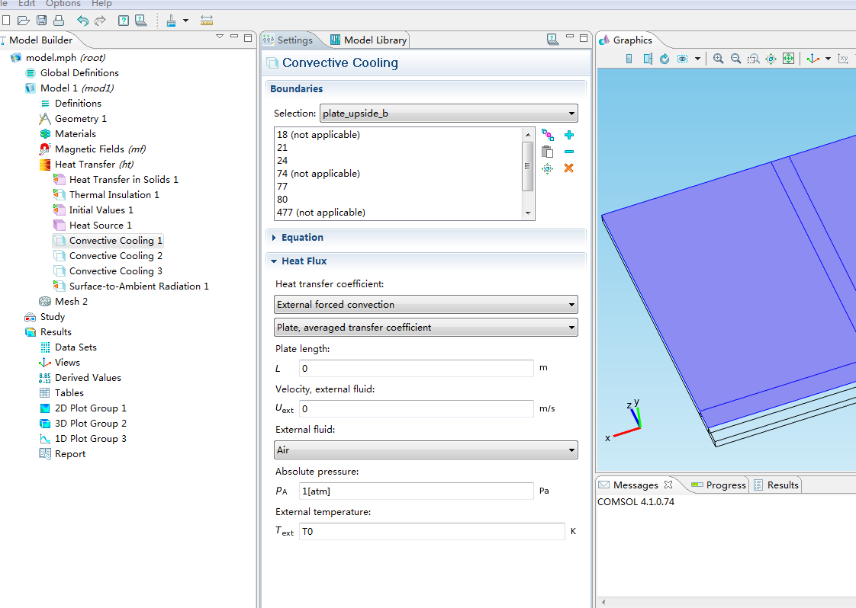Open the Progress tab
The width and height of the screenshot is (856, 608).
tap(717, 485)
